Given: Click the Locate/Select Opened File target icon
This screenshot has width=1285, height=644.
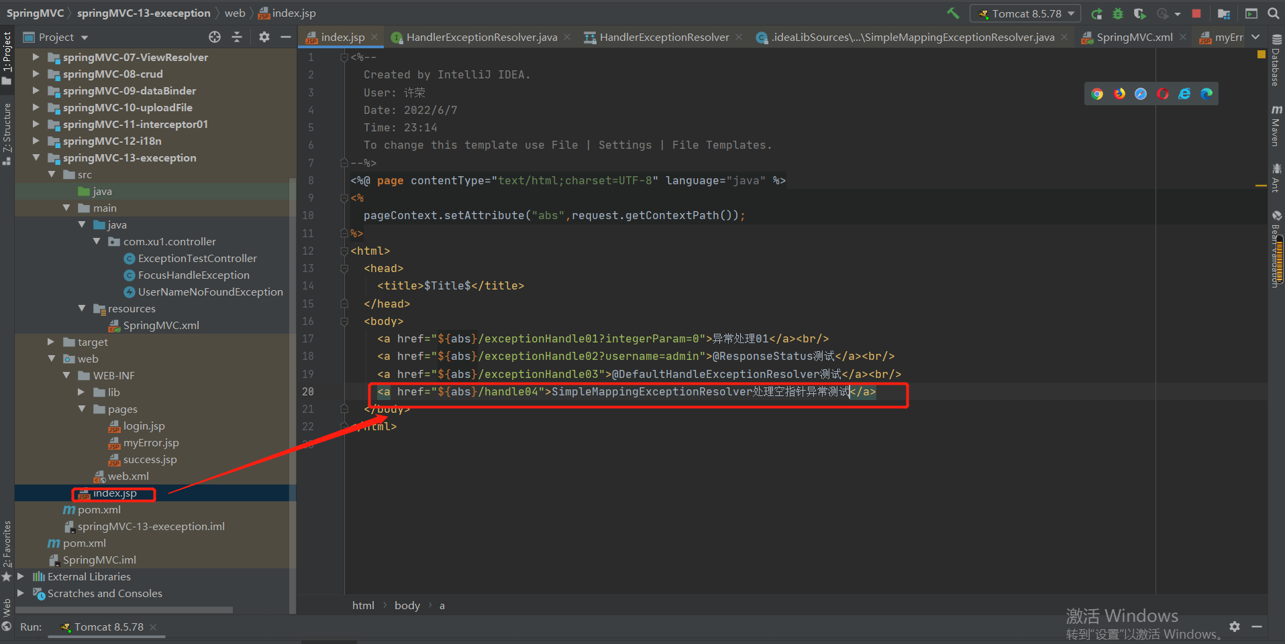Looking at the screenshot, I should coord(215,37).
